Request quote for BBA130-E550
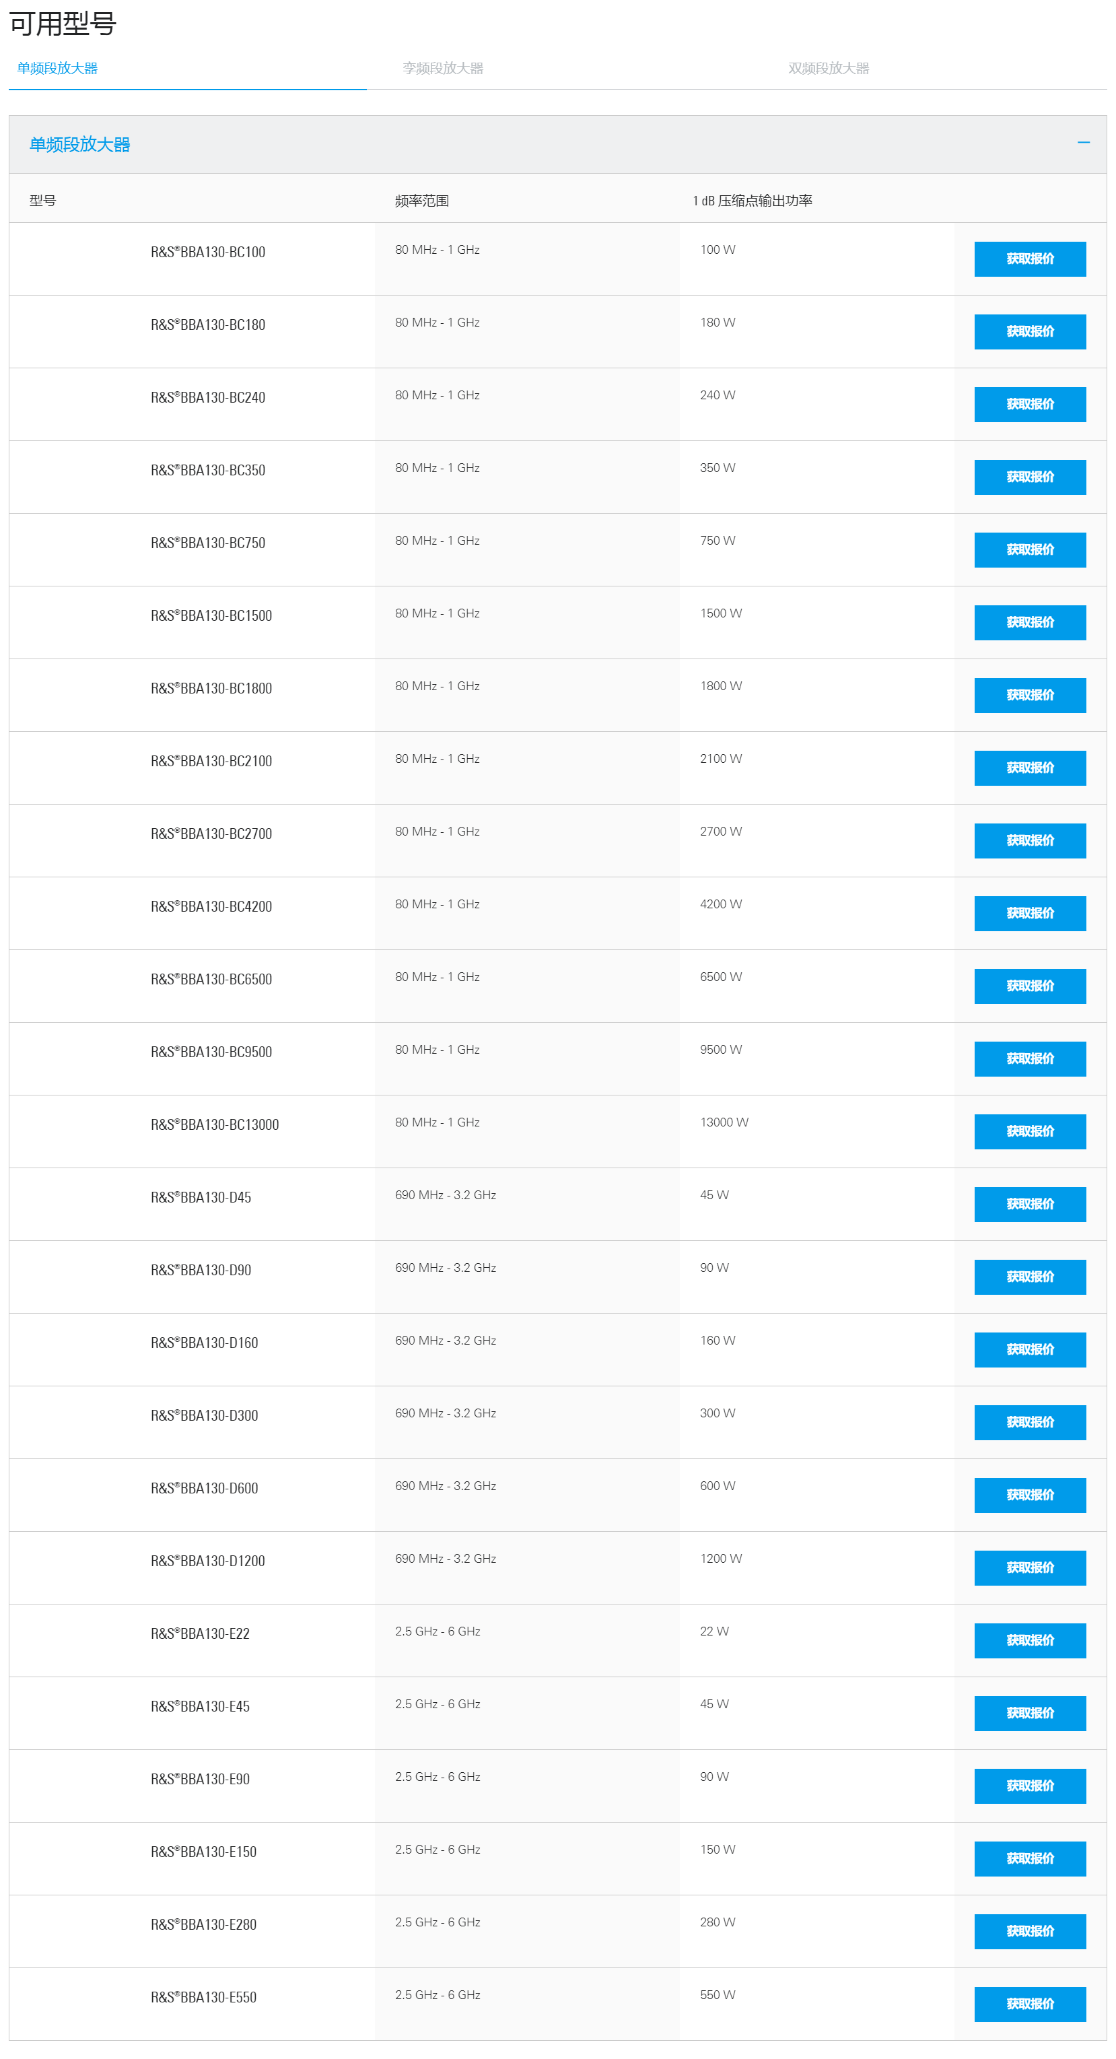The height and width of the screenshot is (2059, 1116). (1030, 2004)
